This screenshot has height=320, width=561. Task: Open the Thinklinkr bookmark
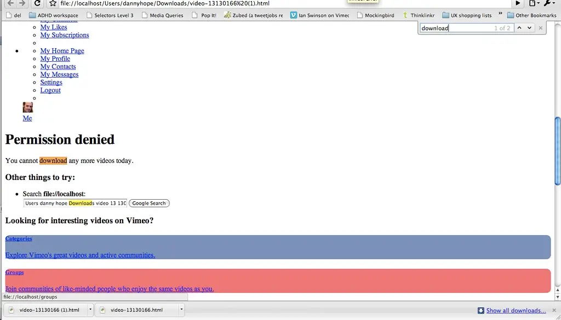pyautogui.click(x=419, y=15)
